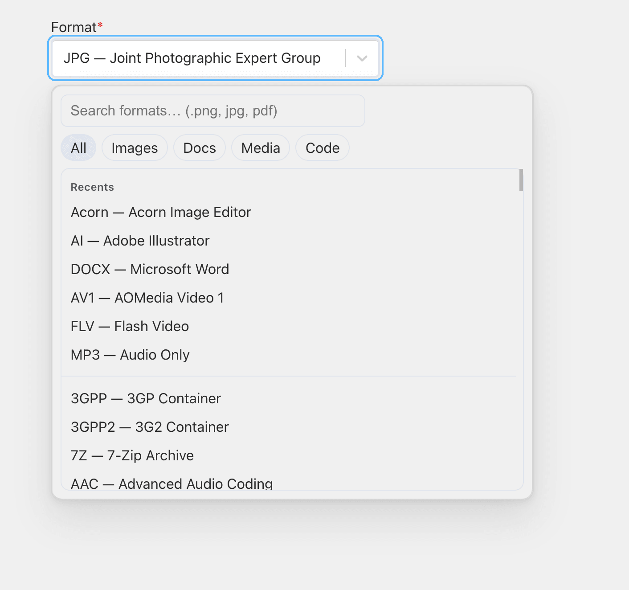Click the Recents section header

(92, 187)
